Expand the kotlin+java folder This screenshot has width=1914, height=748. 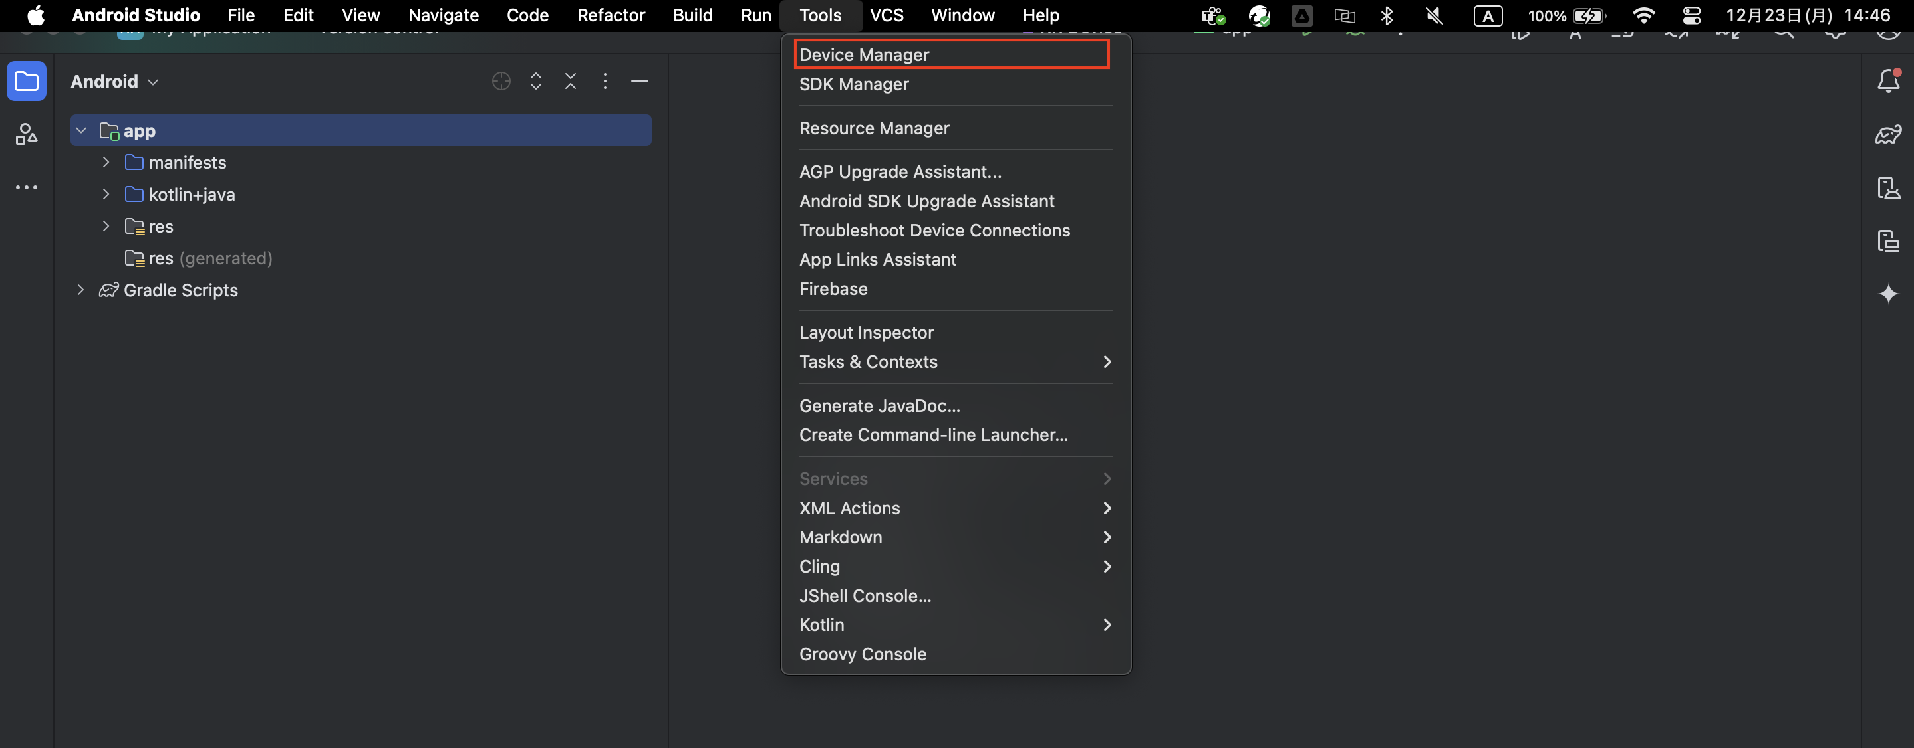point(106,195)
